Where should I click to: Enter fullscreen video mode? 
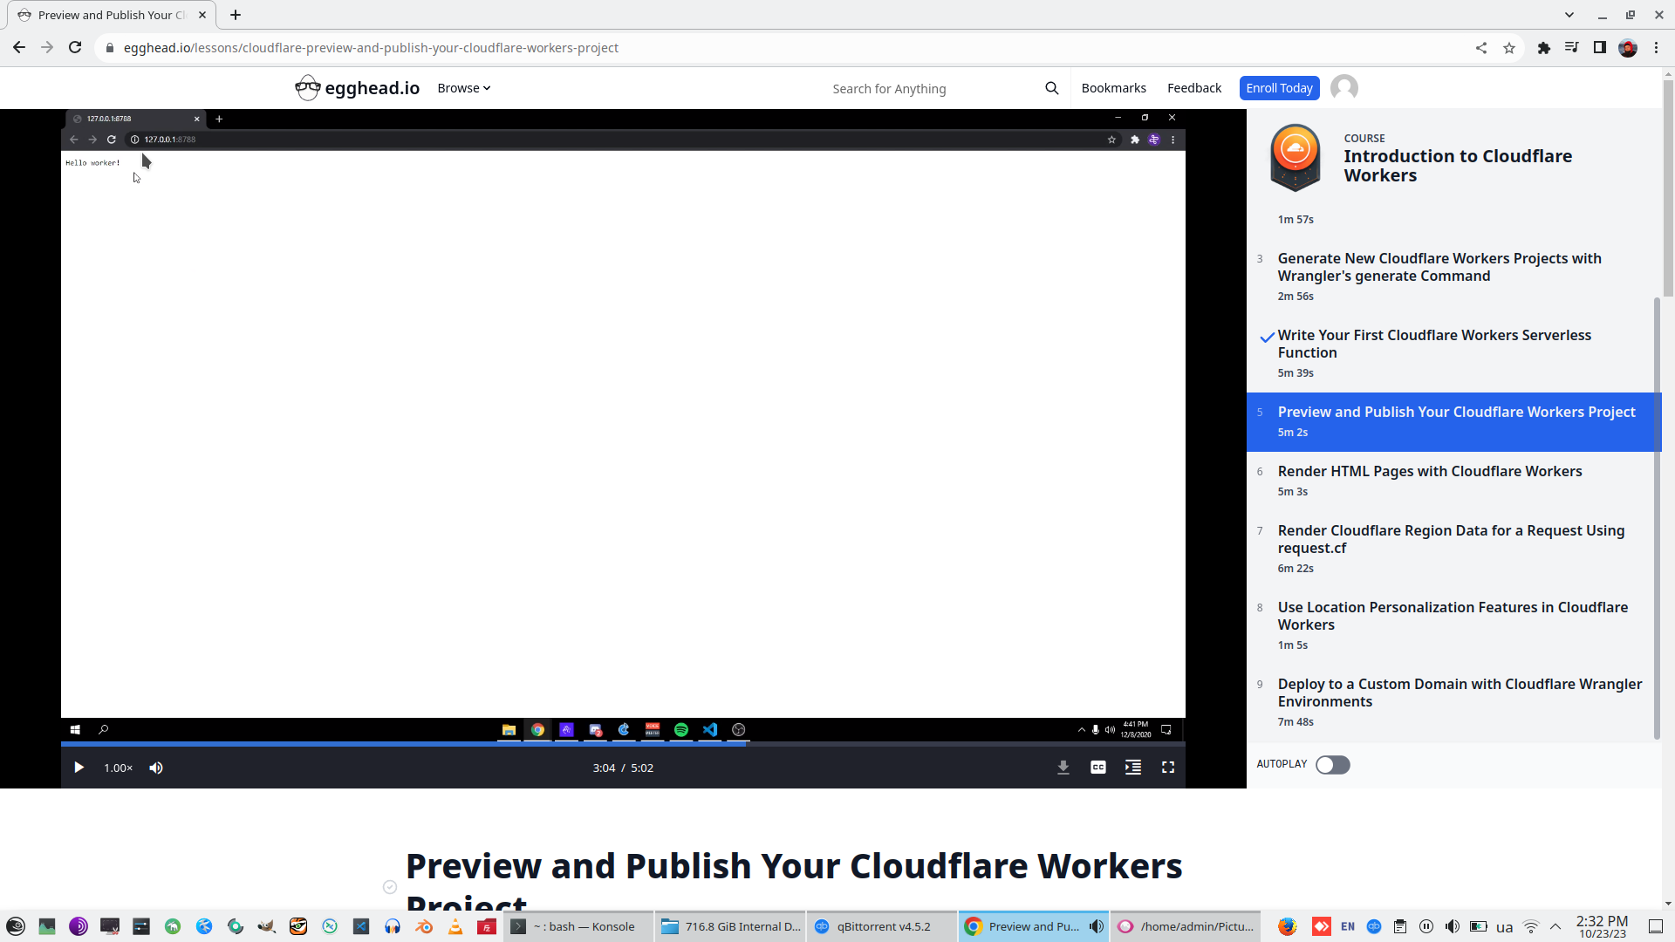pos(1167,768)
